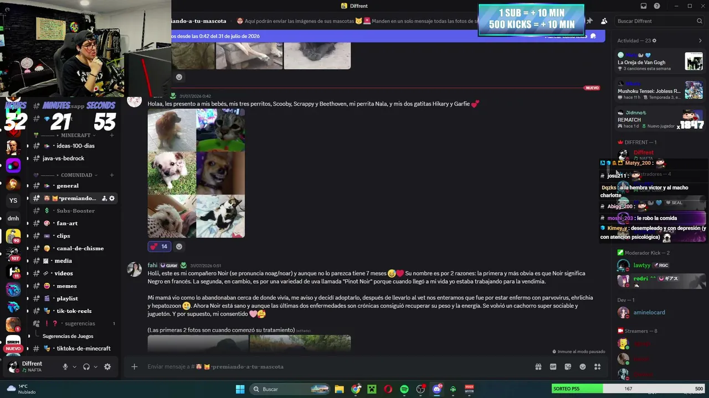Jump to NUEVO unread servers indicator
The image size is (709, 398).
tap(13, 349)
